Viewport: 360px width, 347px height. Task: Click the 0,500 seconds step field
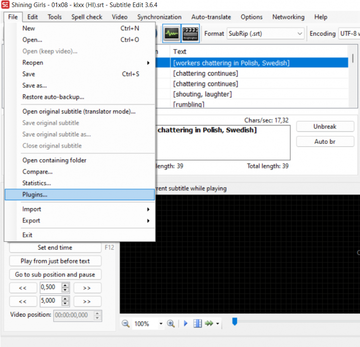pos(51,288)
